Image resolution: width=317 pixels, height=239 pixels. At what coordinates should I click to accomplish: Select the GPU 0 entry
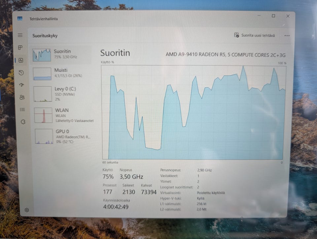coord(64,137)
